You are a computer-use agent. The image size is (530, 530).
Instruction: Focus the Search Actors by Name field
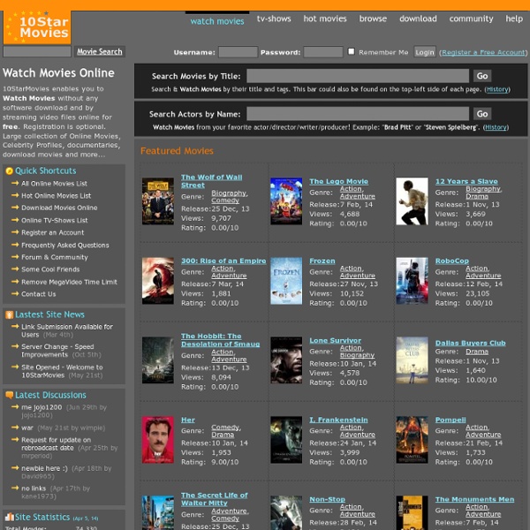pyautogui.click(x=358, y=113)
